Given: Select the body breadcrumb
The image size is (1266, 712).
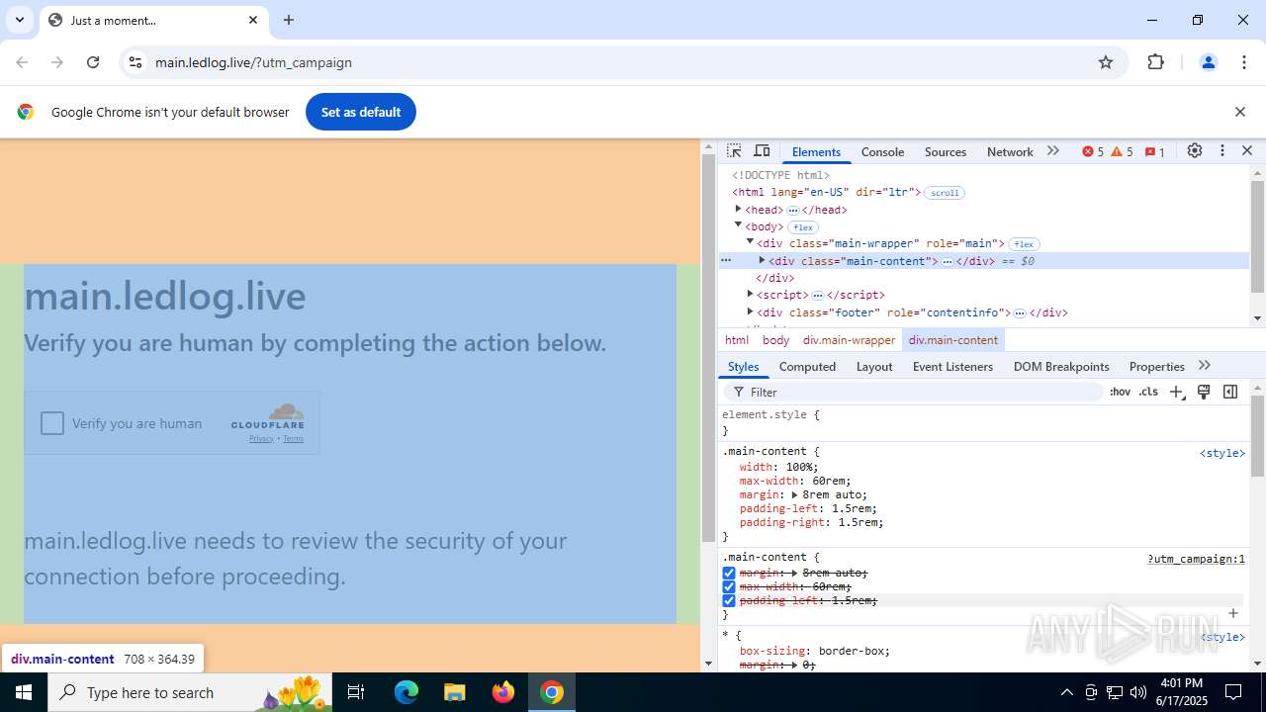Looking at the screenshot, I should (x=775, y=340).
